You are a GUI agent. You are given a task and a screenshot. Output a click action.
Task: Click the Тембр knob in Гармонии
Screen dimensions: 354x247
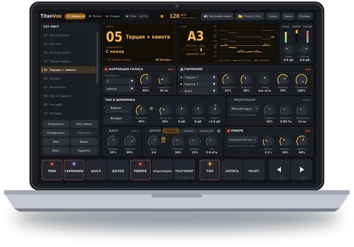coord(265,80)
